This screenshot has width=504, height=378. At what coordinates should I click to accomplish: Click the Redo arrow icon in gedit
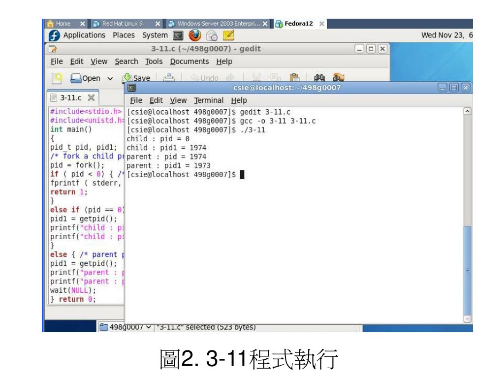230,78
